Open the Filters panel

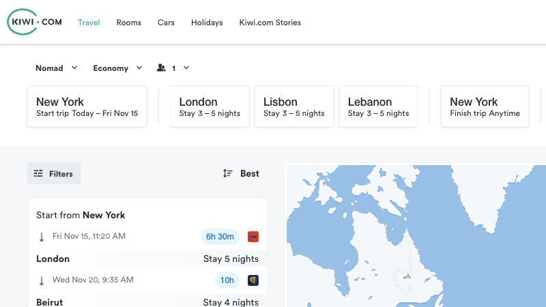[x=55, y=173]
